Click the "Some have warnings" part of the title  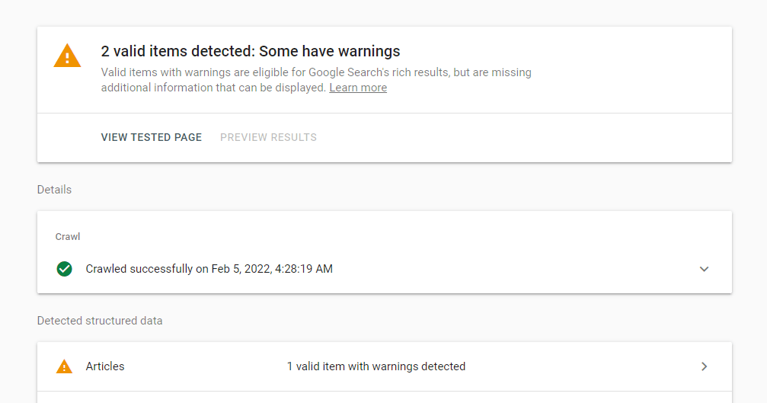coord(330,52)
